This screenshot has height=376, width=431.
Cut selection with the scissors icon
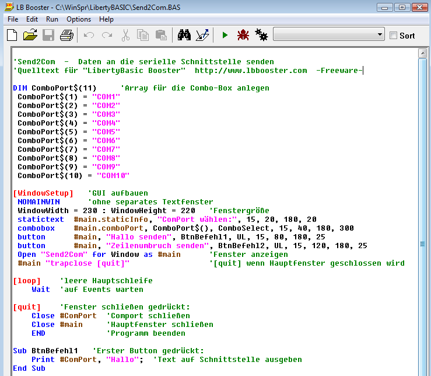[x=125, y=35]
